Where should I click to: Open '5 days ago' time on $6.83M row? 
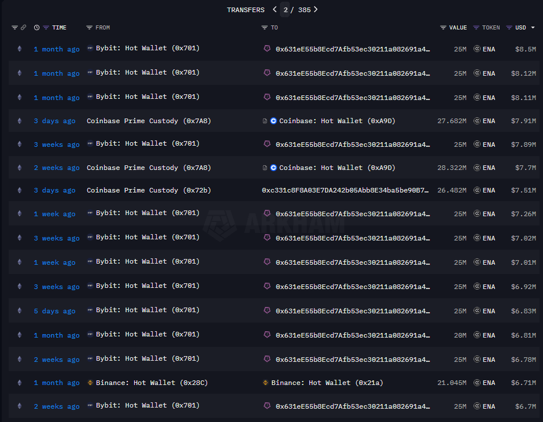(x=54, y=311)
